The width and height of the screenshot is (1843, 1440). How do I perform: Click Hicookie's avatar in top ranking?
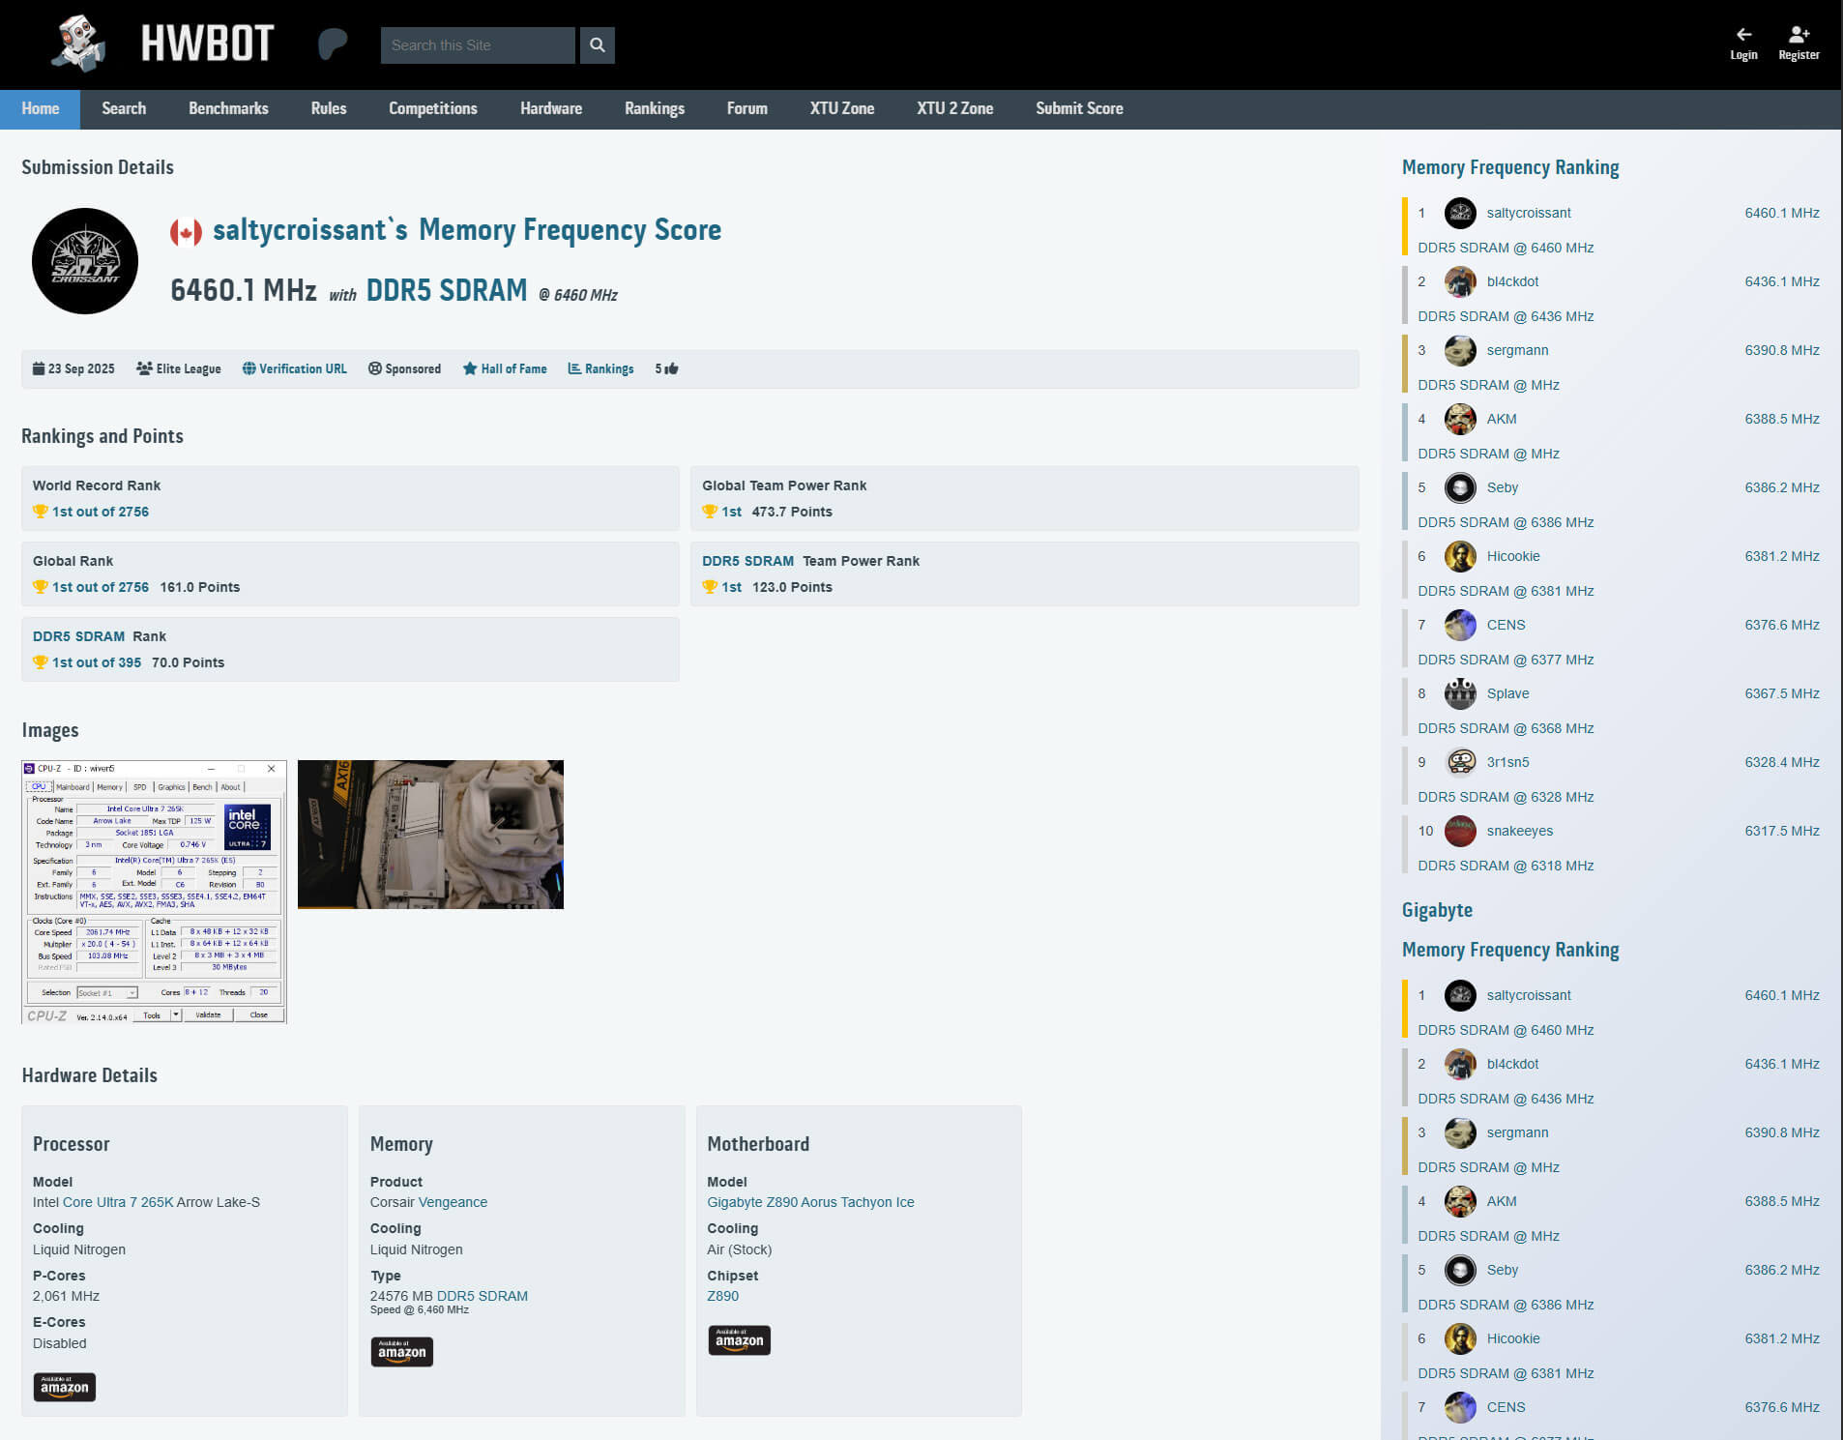(x=1460, y=556)
